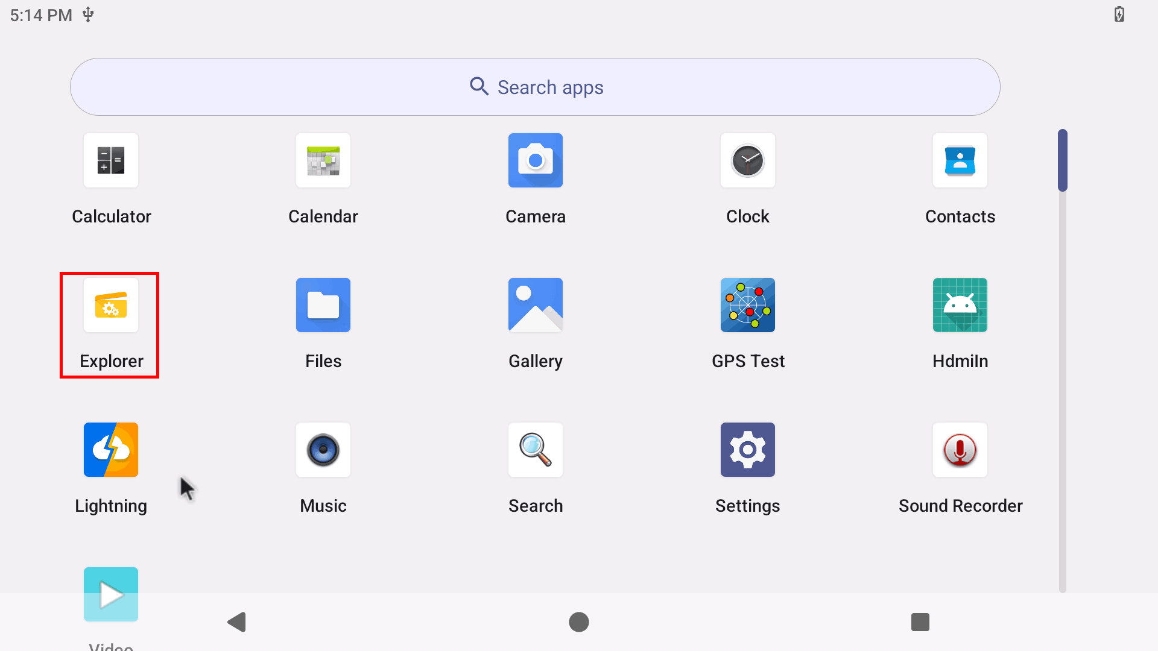Open the Camera app
The image size is (1158, 651).
536,161
